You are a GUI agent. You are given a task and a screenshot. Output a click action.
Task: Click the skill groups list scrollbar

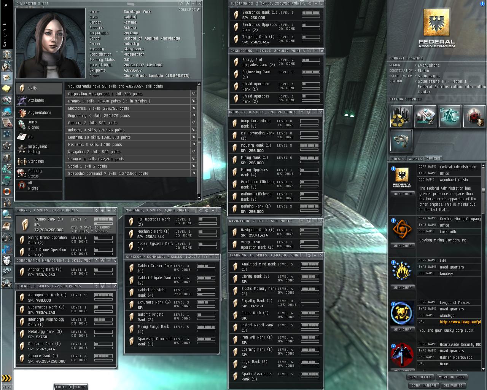[199, 141]
